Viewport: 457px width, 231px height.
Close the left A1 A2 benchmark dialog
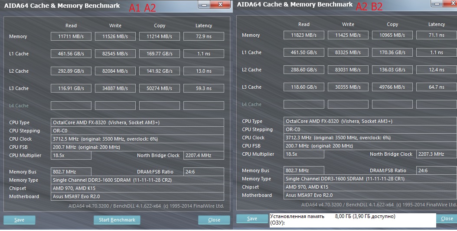[214, 220]
